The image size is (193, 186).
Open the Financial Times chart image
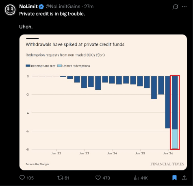[x=103, y=102]
